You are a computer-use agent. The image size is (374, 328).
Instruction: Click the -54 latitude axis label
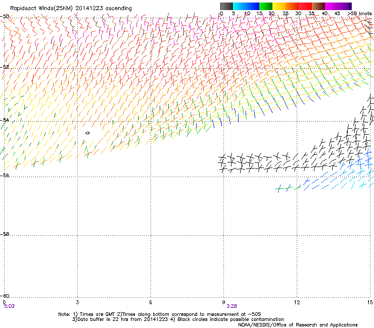point(5,120)
